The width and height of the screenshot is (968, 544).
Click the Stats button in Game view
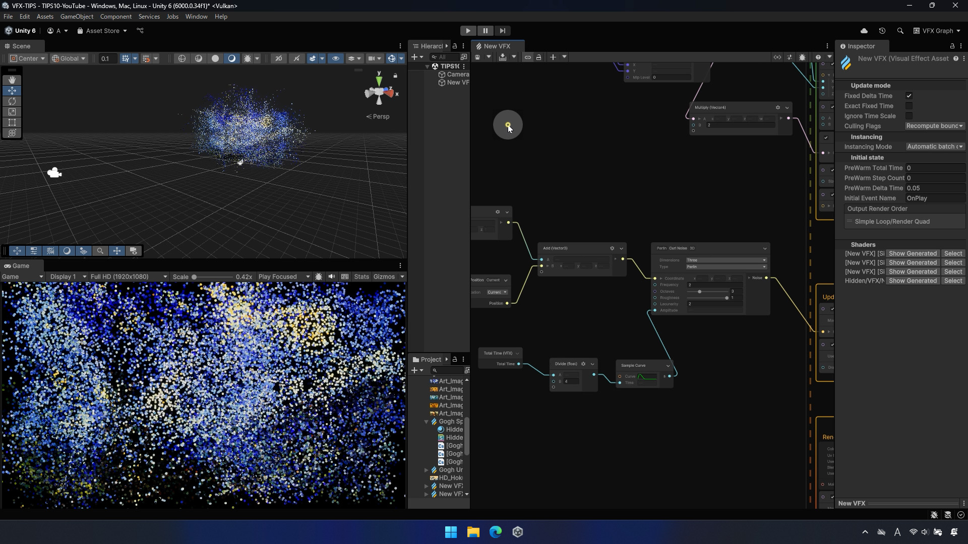pyautogui.click(x=361, y=277)
